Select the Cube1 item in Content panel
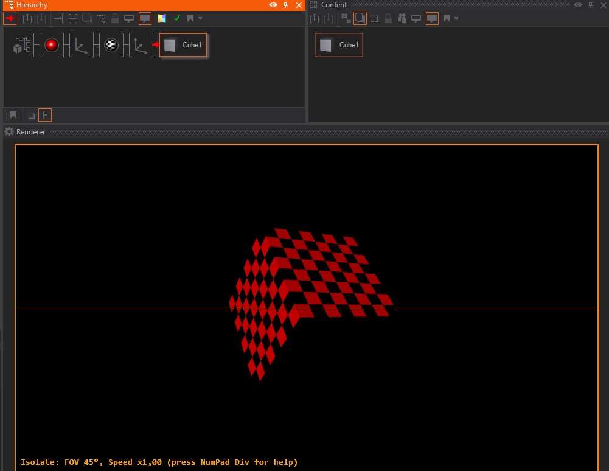This screenshot has height=471, width=609. pos(339,45)
